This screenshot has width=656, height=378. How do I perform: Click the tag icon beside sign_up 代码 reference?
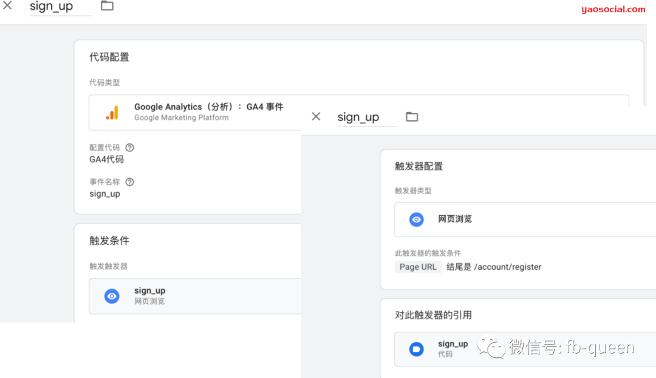[416, 349]
